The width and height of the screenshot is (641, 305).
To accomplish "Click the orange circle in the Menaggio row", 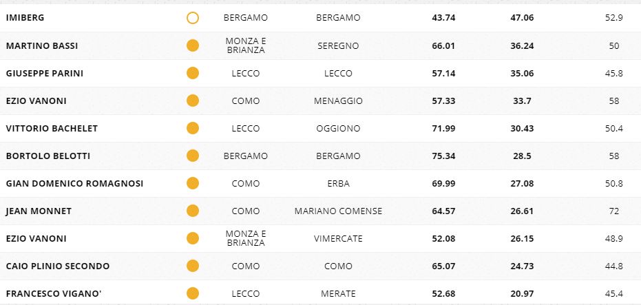I will tap(193, 101).
